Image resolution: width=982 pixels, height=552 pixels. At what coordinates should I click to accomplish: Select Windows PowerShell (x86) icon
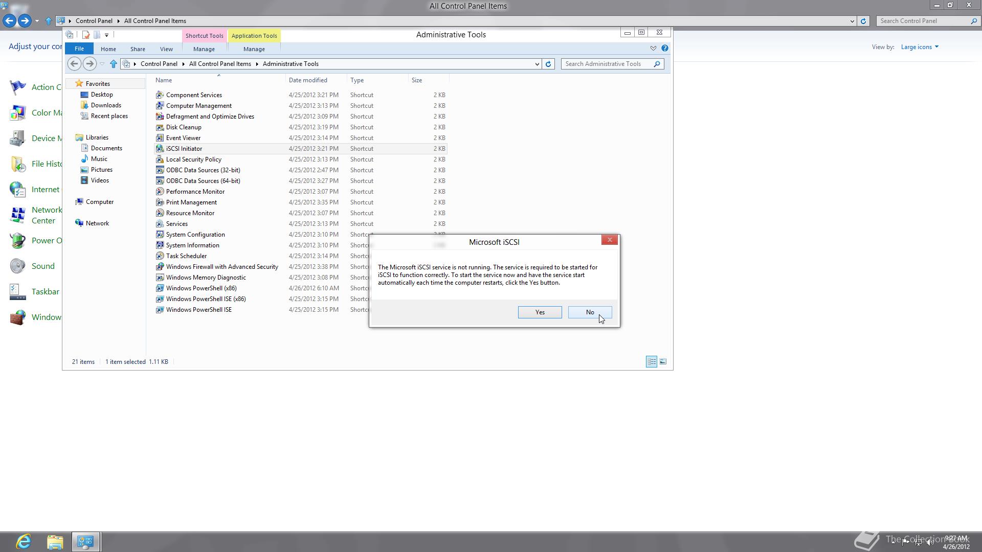pos(160,288)
